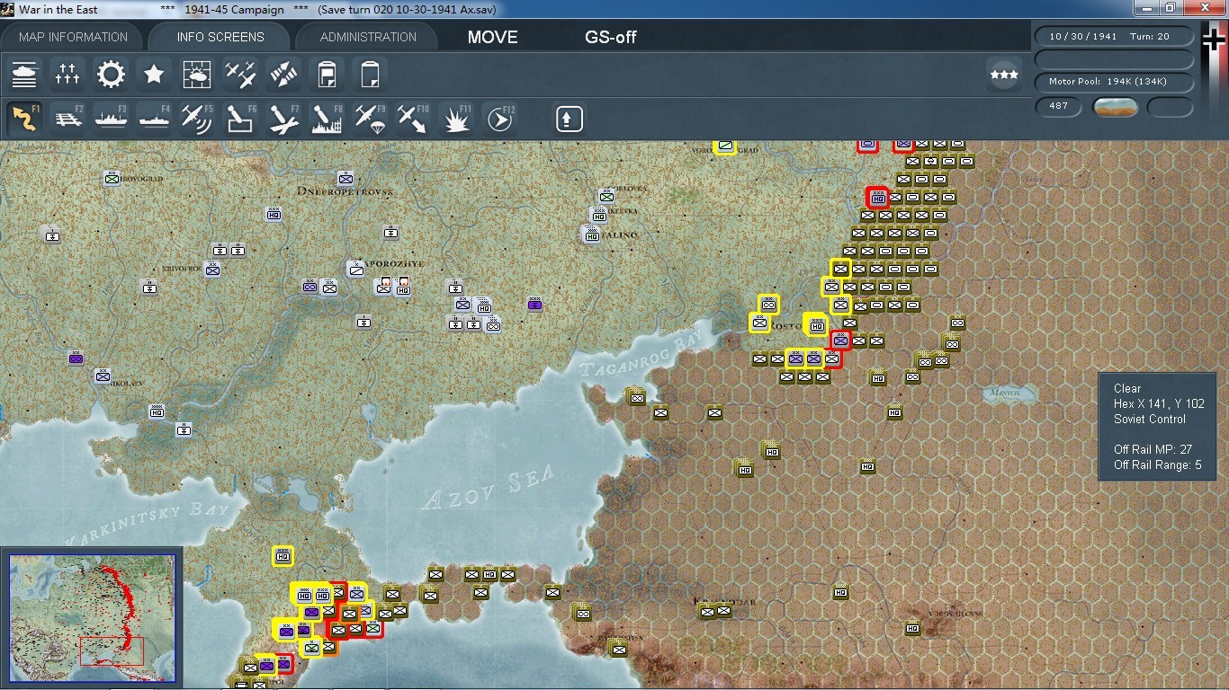The height and width of the screenshot is (690, 1229).
Task: Click the minimap overview thumbnail
Action: 93,620
